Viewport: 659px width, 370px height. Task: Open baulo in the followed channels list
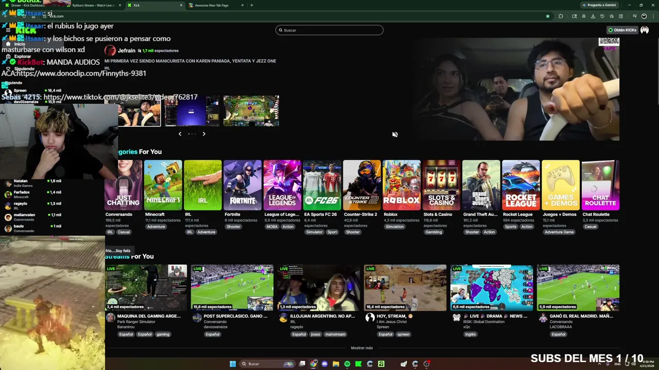pyautogui.click(x=33, y=228)
